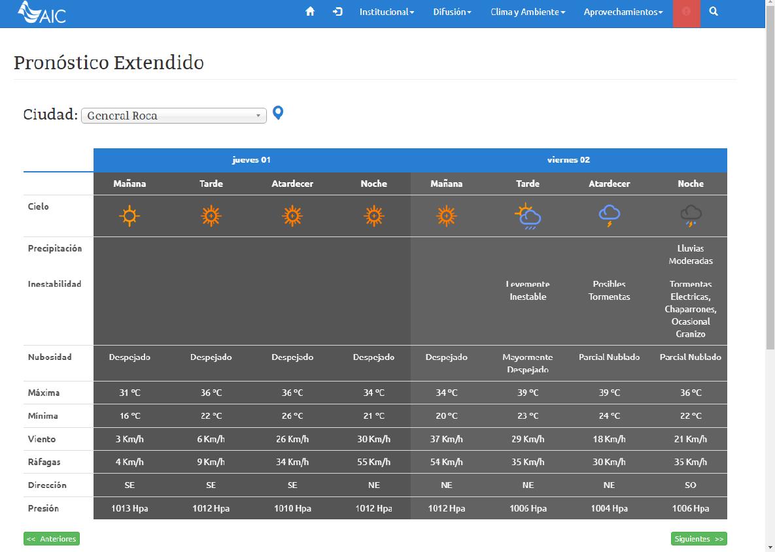775x552 pixels.
Task: Click the blue map location pin icon
Action: [278, 114]
